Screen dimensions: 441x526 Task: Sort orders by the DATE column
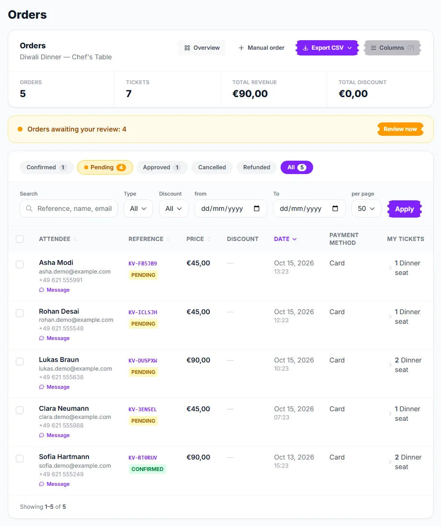click(285, 239)
